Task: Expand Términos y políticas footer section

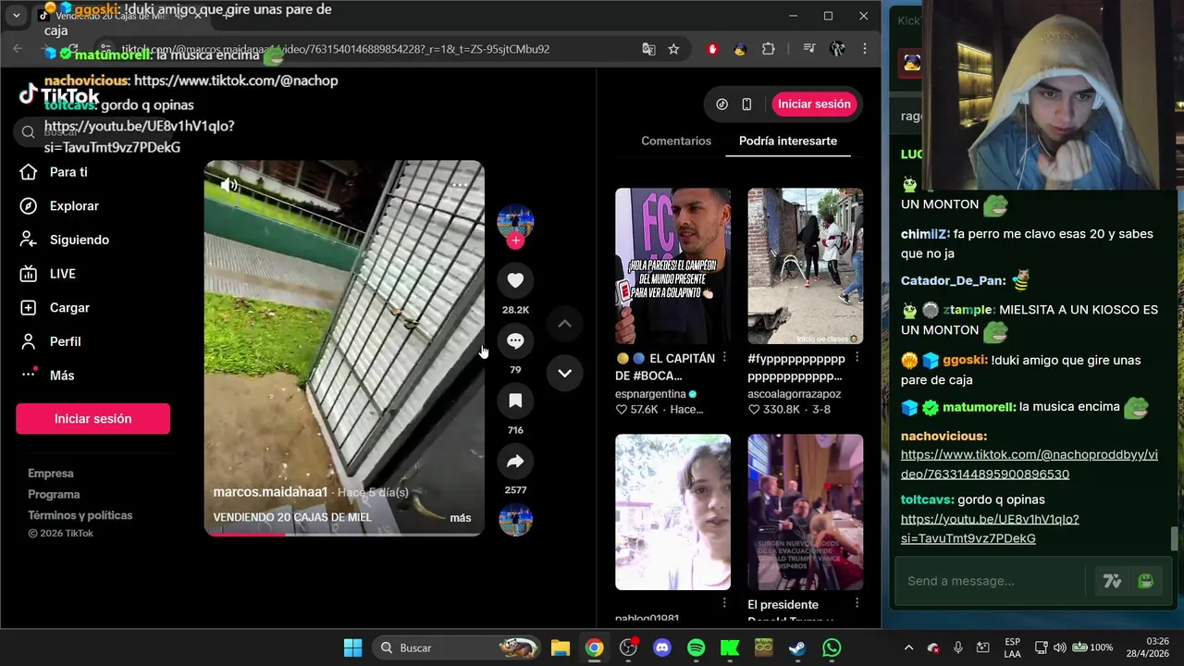Action: 80,515
